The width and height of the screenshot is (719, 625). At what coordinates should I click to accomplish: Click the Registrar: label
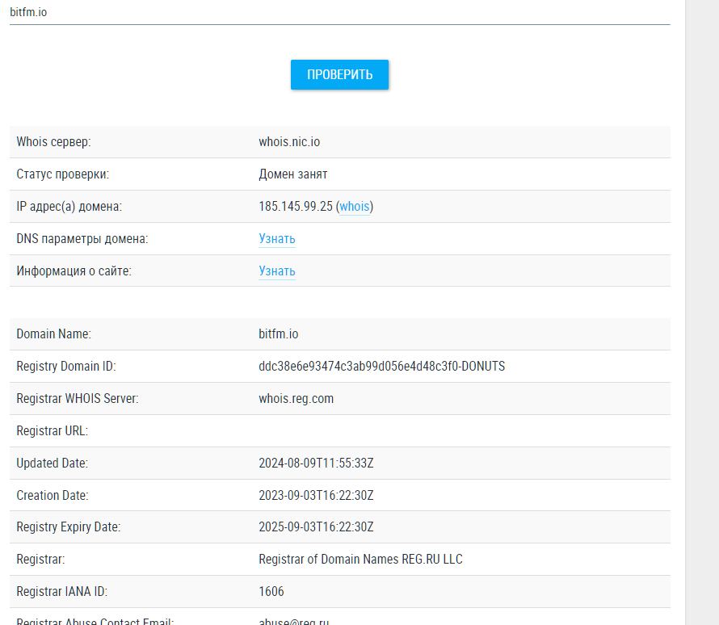41,559
